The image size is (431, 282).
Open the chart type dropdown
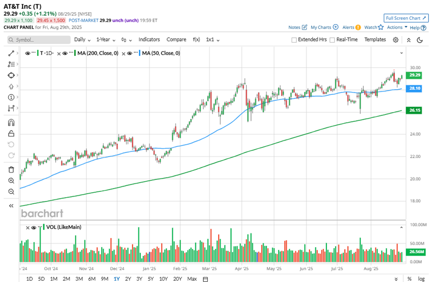(126, 40)
